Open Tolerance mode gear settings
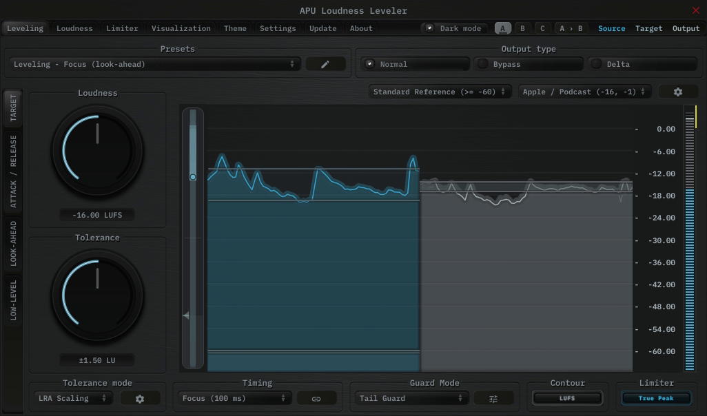This screenshot has height=416, width=707. (140, 399)
